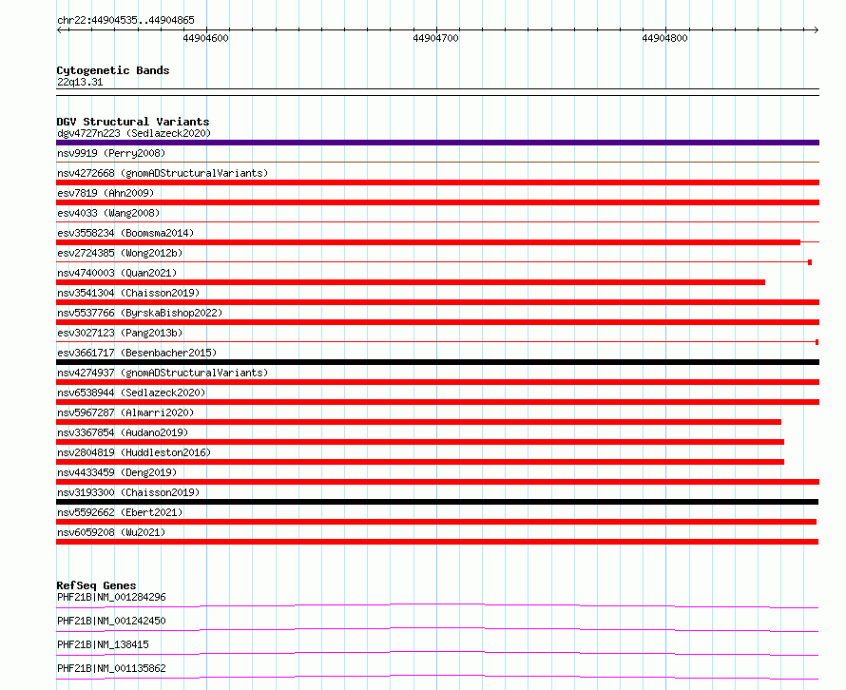Click the DGV Structural Variants track title
This screenshot has width=846, height=690.
[133, 122]
